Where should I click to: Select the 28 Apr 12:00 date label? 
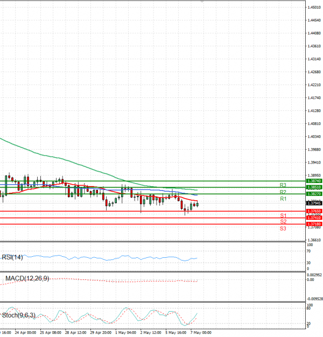point(76,333)
